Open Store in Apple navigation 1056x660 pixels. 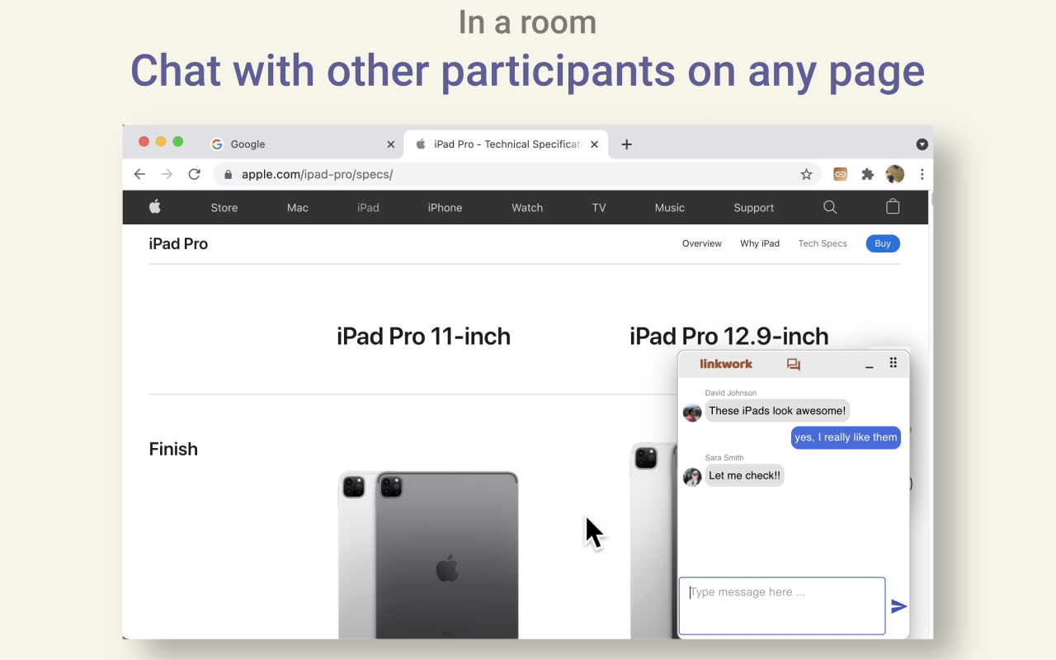[224, 208]
